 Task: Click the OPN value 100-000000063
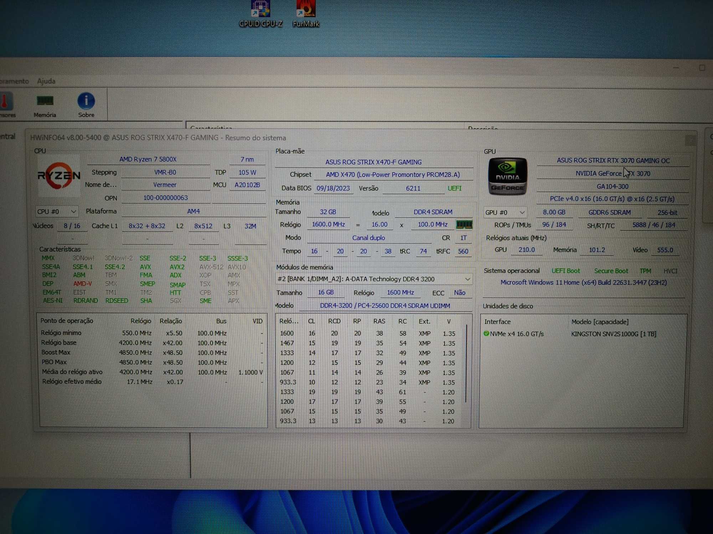[x=165, y=198]
